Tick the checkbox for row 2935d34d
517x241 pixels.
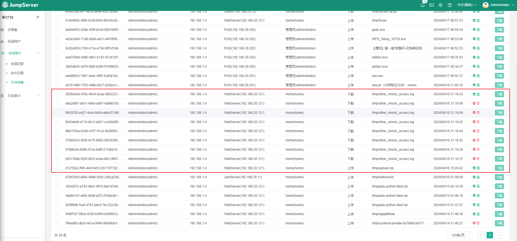57,94
